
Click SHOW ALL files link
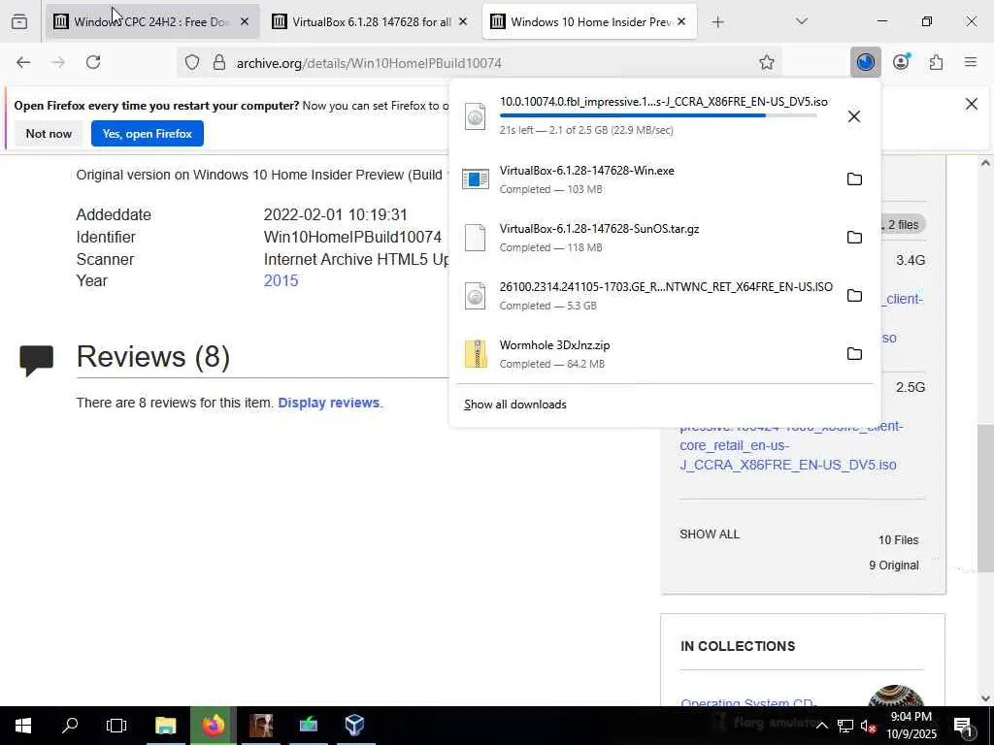coord(710,534)
